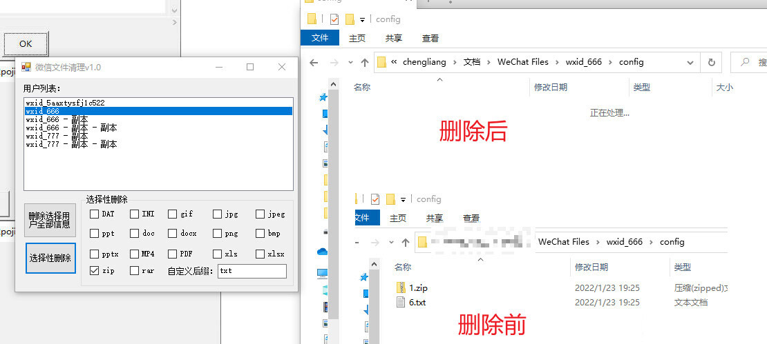The image size is (767, 344).
Task: Click the Refresh button in upper Explorer
Action: 711,63
